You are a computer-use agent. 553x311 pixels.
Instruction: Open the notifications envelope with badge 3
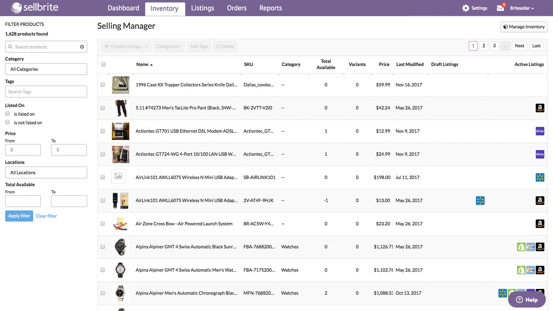click(x=500, y=8)
